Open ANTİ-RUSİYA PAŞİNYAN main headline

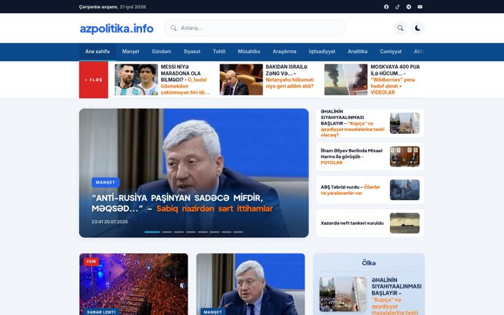click(x=182, y=203)
